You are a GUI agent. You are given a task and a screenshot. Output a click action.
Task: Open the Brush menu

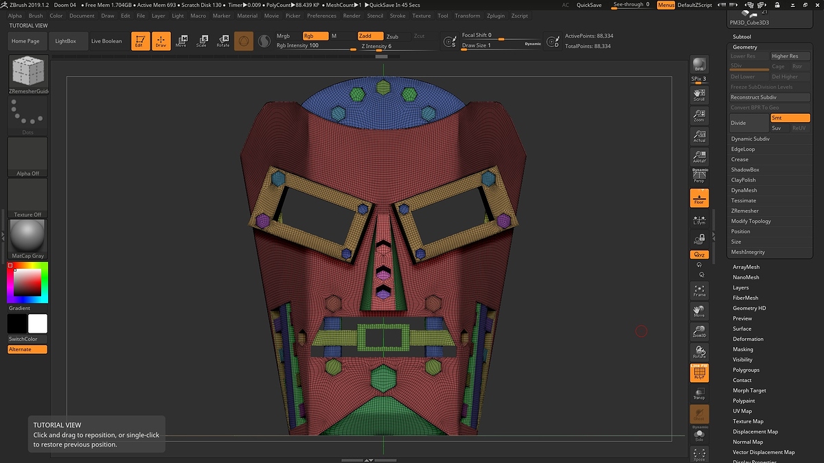pos(36,16)
